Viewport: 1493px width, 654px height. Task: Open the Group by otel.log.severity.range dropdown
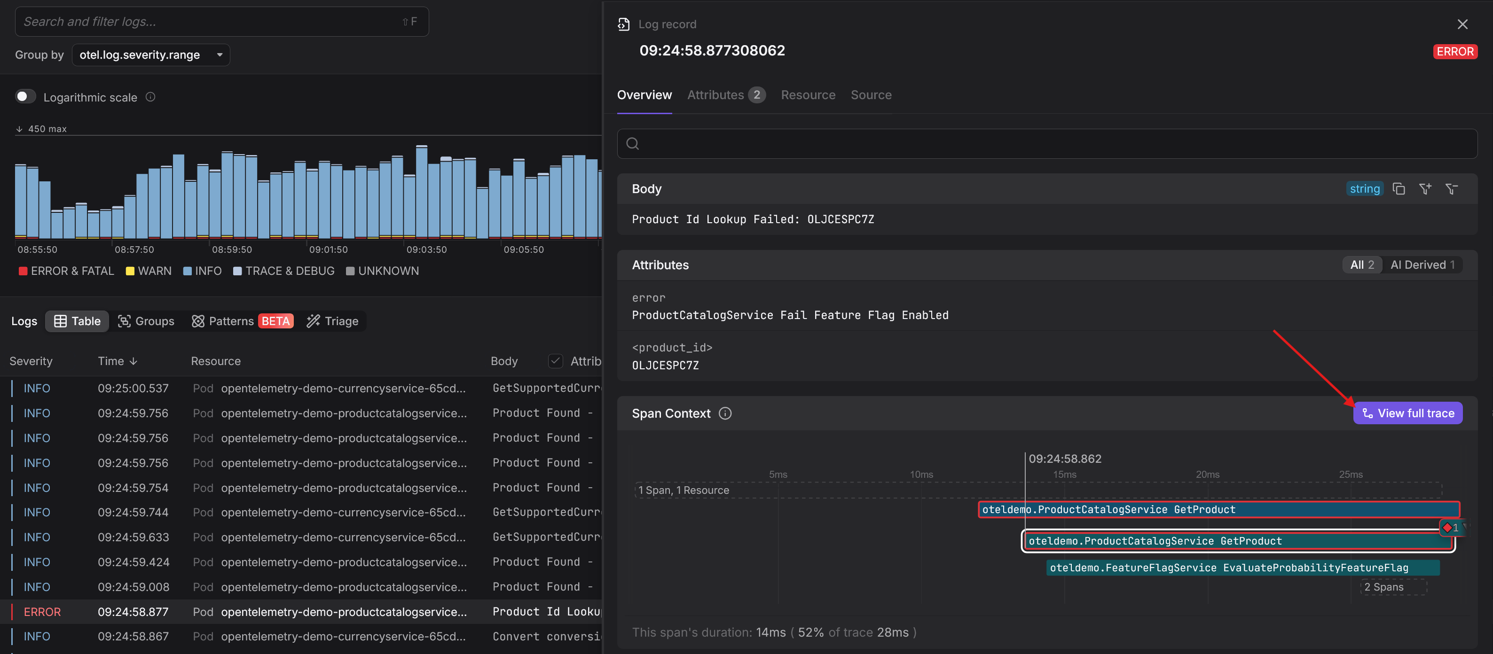pos(151,54)
